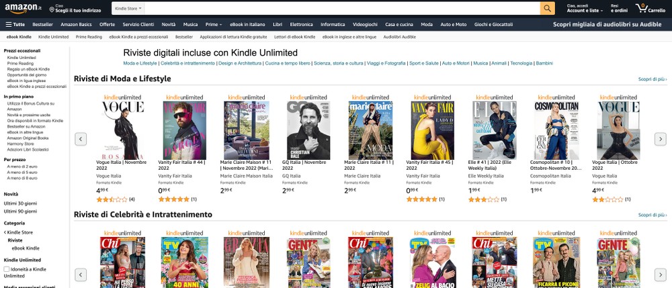Expand the Account e liste menu

coord(585,8)
